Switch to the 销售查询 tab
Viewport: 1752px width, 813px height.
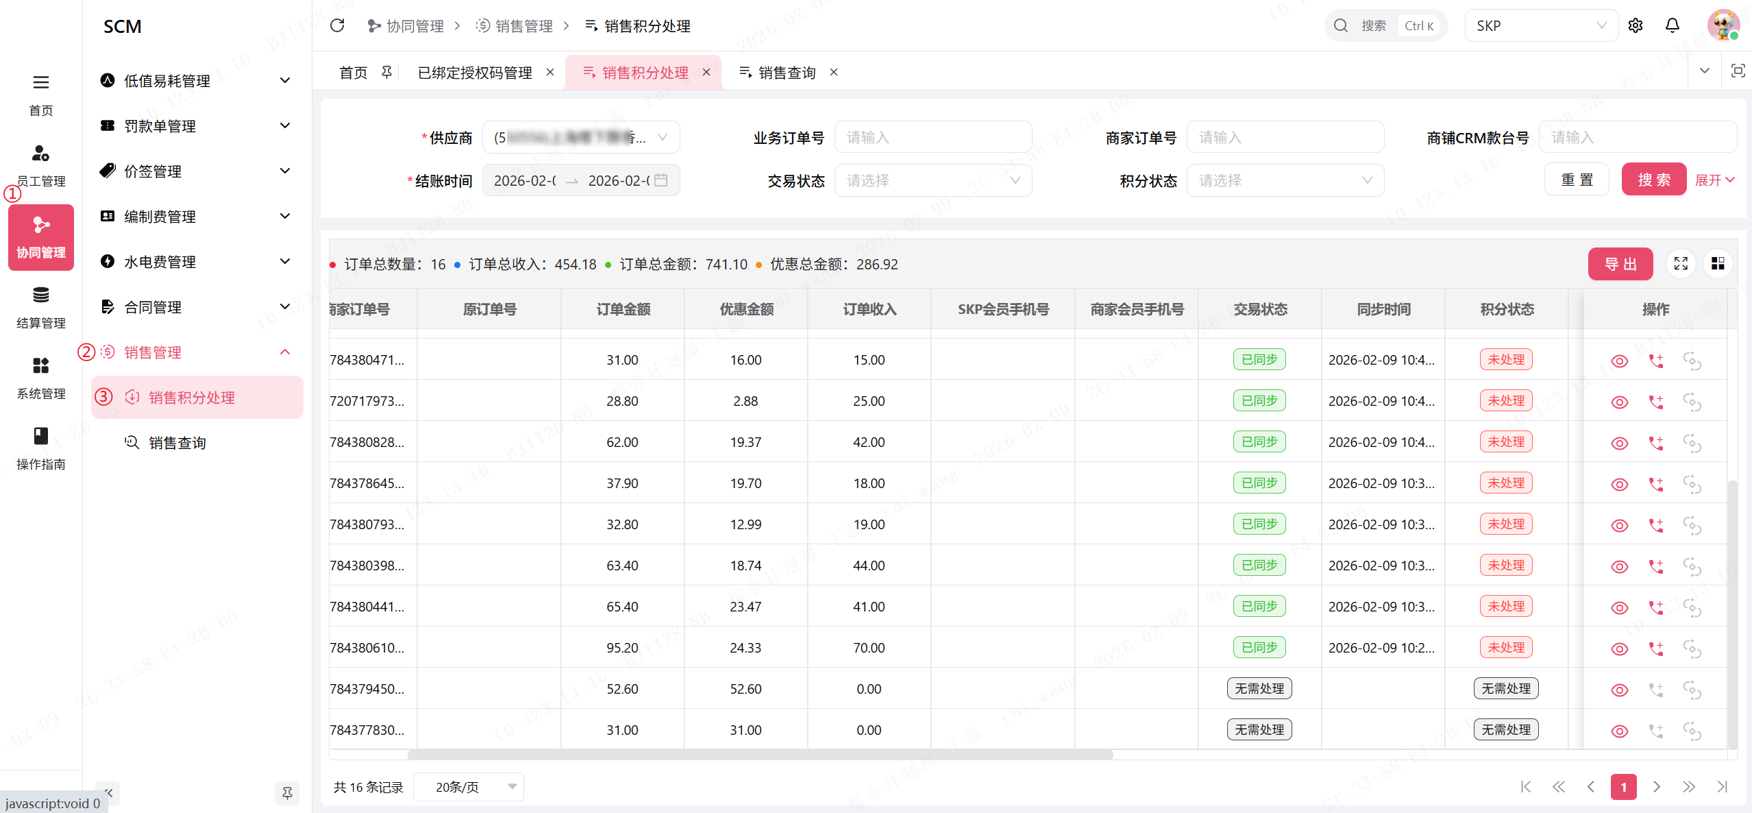pos(786,73)
